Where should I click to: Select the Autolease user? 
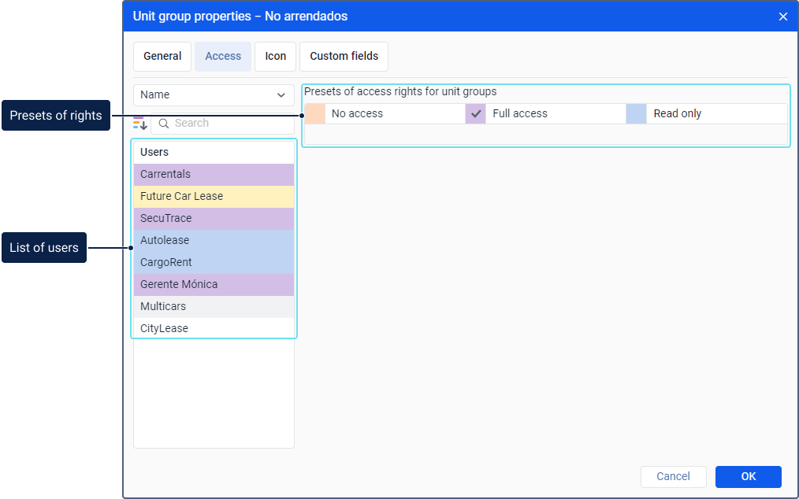click(214, 241)
